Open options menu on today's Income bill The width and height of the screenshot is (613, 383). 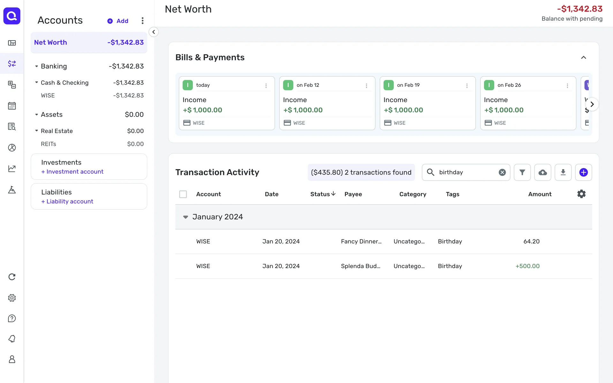[266, 86]
